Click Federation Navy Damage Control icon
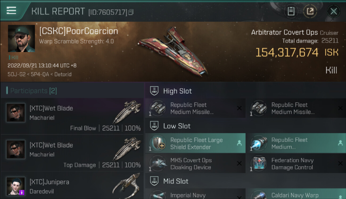 click(259, 164)
